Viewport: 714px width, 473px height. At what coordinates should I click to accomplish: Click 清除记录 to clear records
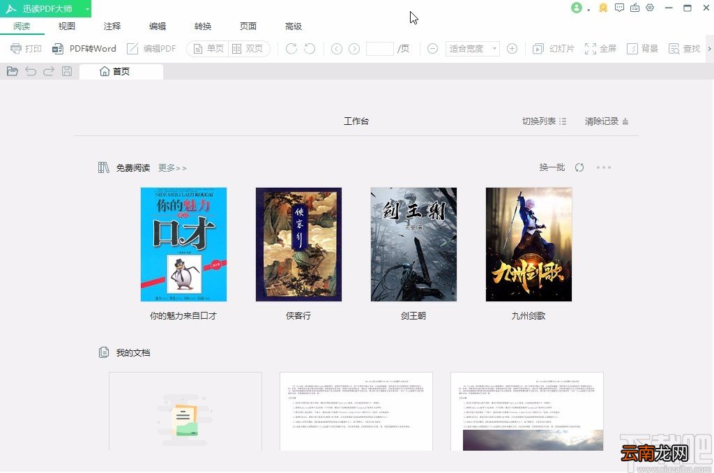pos(607,121)
